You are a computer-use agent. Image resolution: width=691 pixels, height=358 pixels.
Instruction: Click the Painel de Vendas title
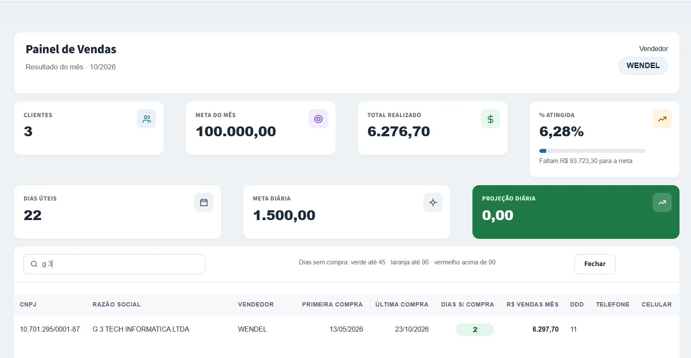[71, 49]
